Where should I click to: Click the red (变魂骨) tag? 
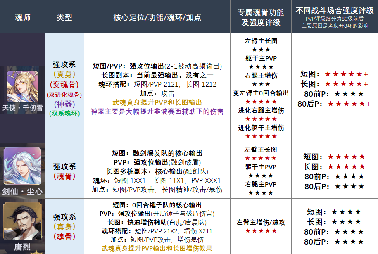[x=64, y=84]
